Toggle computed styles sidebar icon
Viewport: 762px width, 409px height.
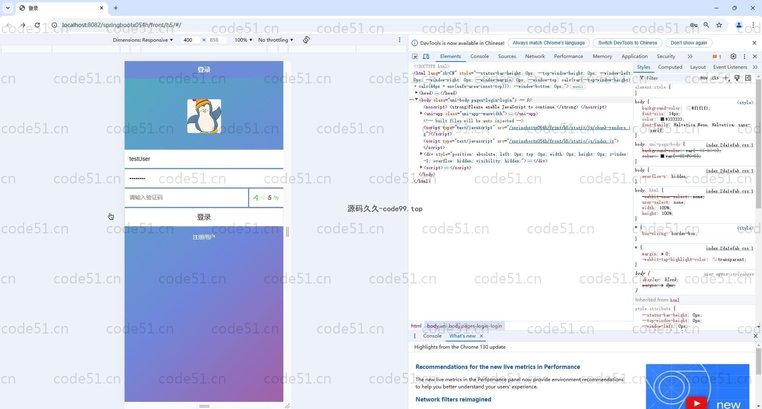(748, 78)
